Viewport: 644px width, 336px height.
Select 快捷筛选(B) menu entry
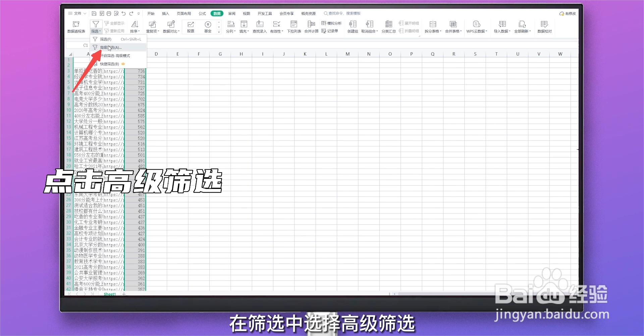pos(118,64)
